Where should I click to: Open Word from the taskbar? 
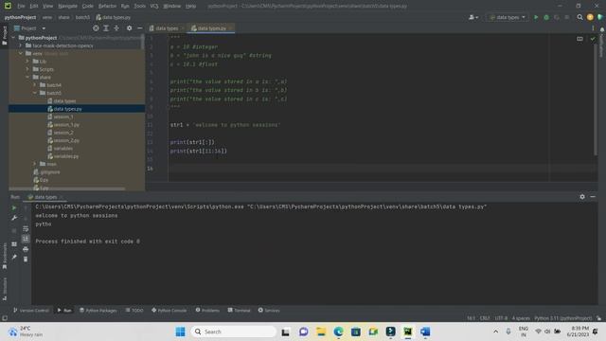pyautogui.click(x=425, y=332)
